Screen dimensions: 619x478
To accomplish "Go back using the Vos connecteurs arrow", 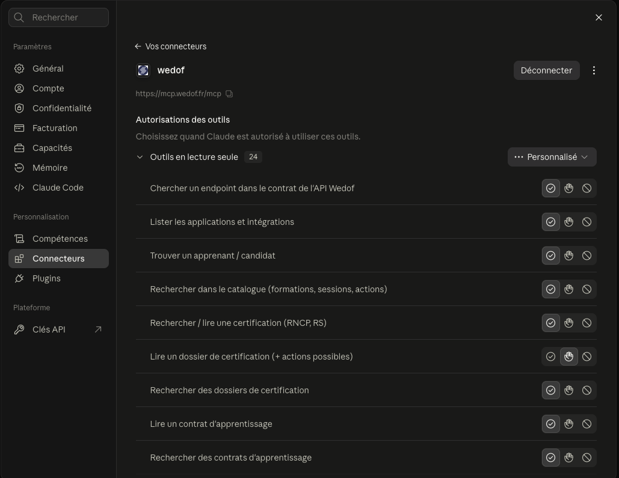I will (138, 46).
